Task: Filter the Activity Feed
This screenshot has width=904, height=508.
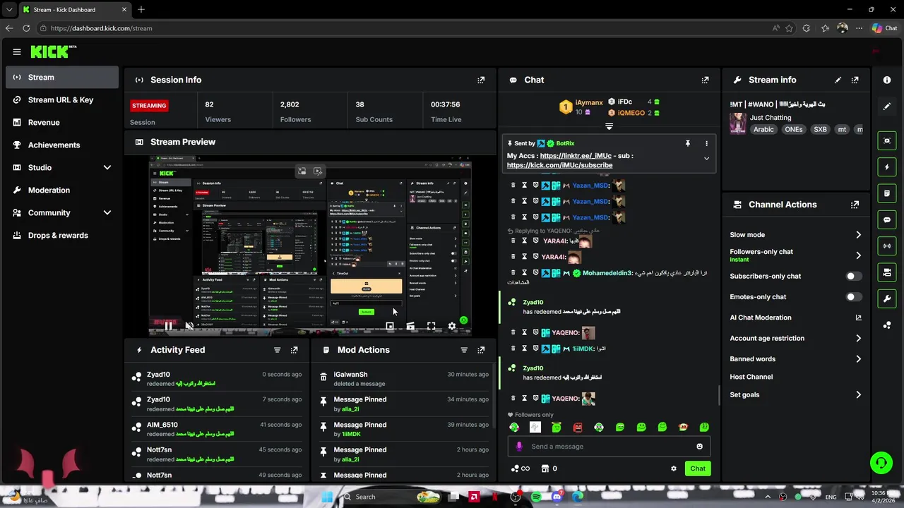Action: click(277, 350)
